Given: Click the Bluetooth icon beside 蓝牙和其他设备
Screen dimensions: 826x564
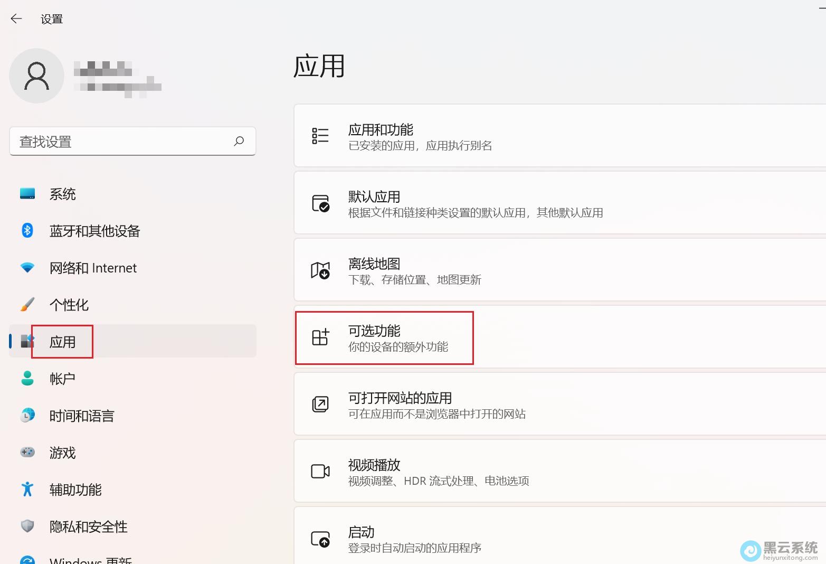Looking at the screenshot, I should tap(26, 231).
